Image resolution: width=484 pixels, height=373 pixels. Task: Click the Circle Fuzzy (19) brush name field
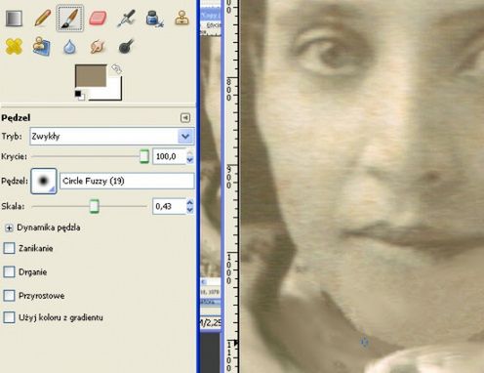(x=127, y=181)
